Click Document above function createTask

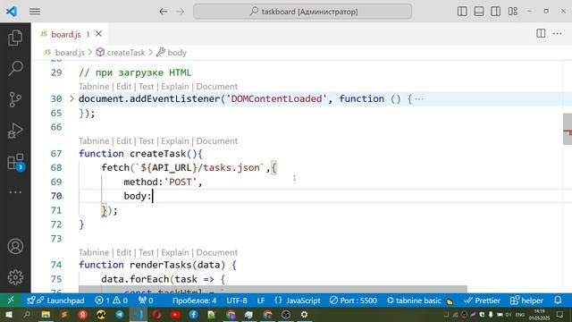[216, 141]
